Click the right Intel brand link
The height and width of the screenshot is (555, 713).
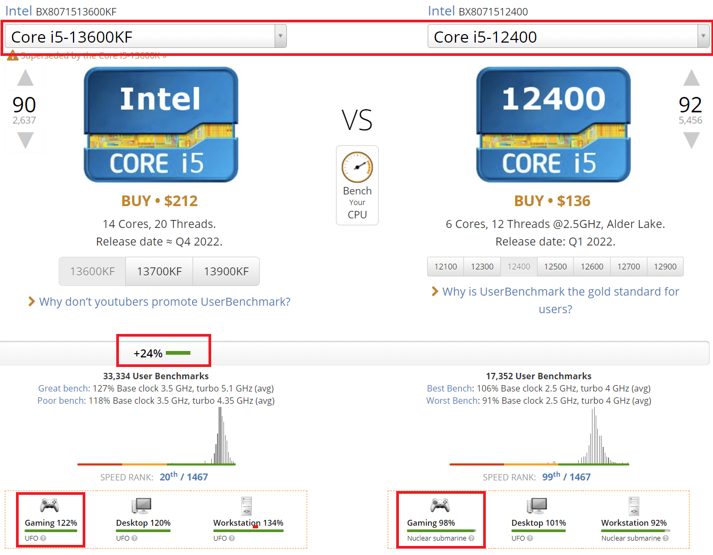(x=442, y=11)
